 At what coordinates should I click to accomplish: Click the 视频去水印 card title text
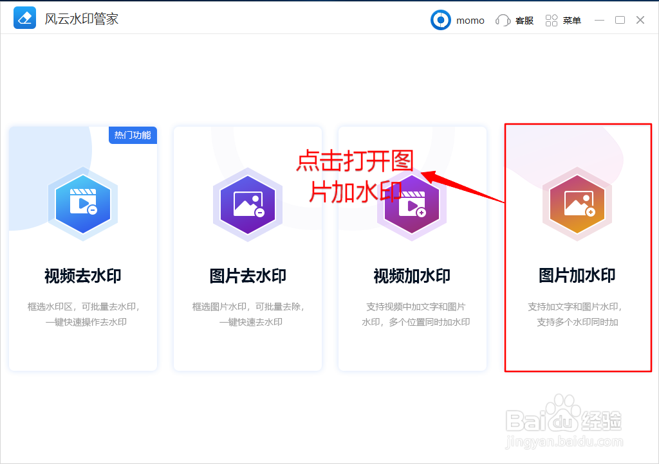click(83, 275)
